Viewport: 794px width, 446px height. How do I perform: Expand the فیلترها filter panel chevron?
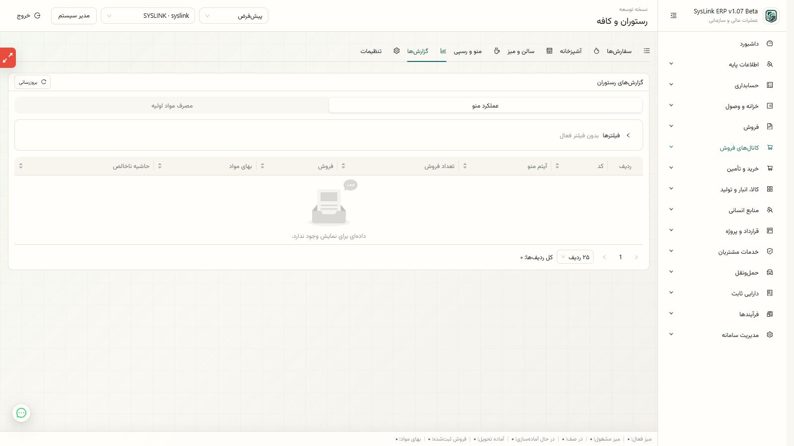tap(628, 135)
